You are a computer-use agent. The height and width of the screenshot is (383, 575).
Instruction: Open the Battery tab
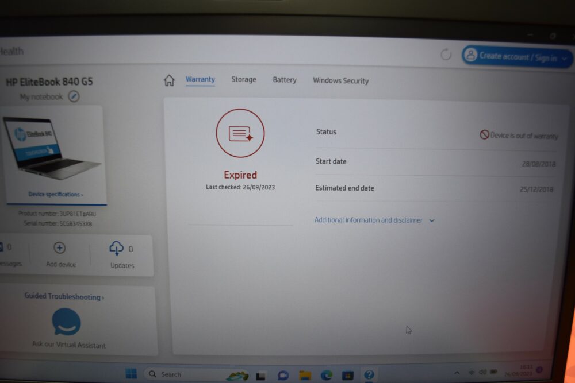(x=285, y=80)
